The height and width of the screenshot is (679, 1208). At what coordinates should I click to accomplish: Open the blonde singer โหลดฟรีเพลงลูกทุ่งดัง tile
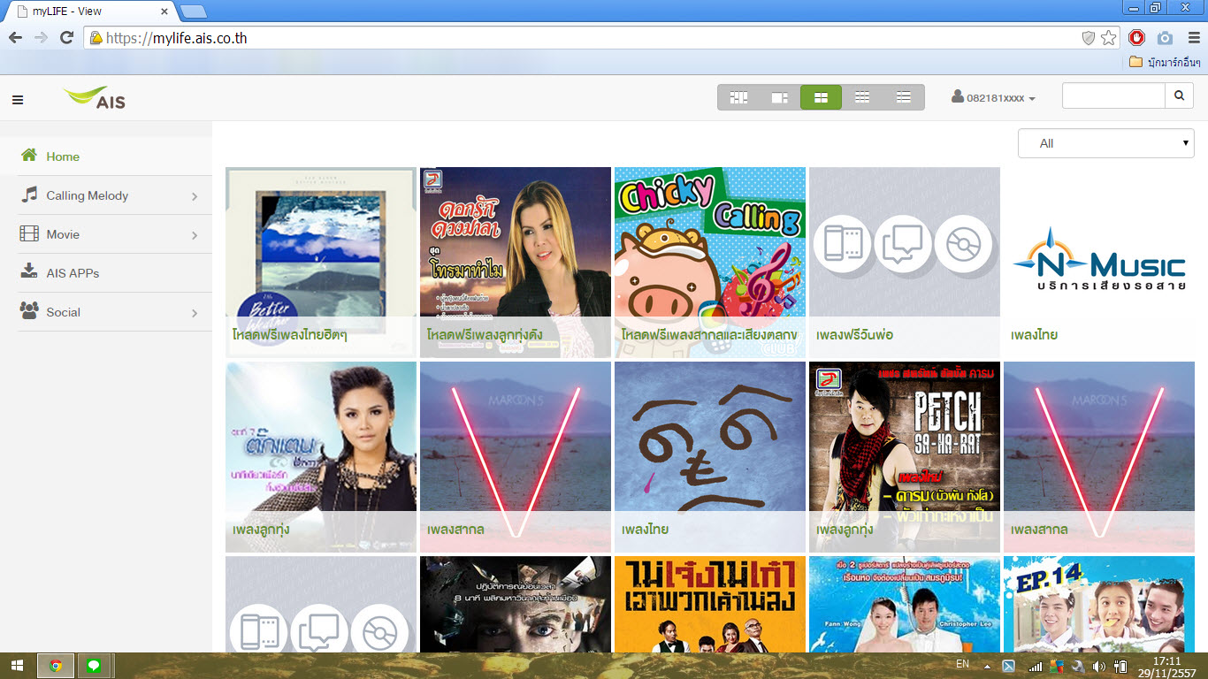pos(516,263)
